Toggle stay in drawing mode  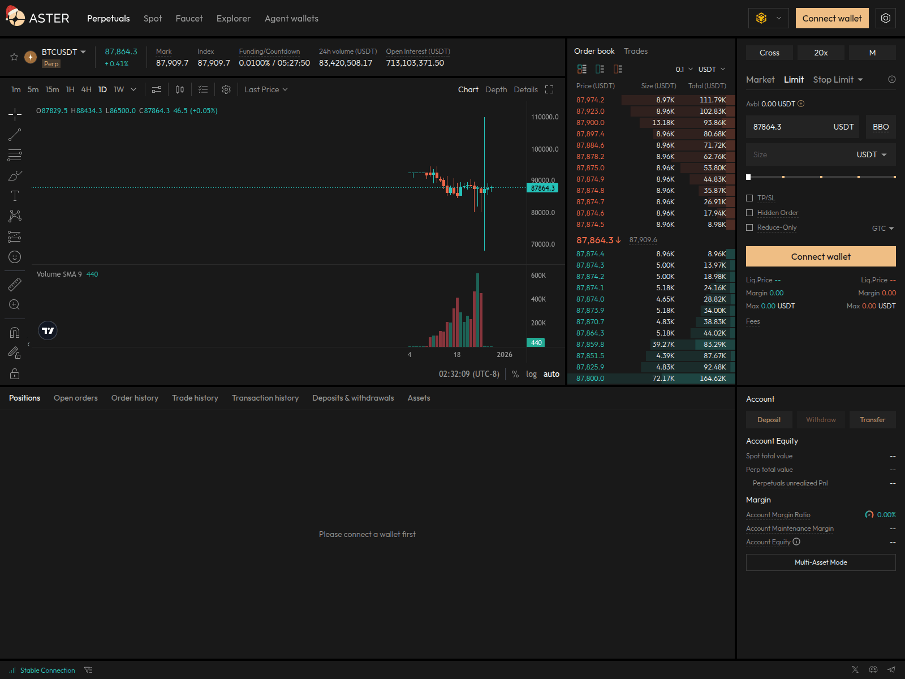pos(15,353)
